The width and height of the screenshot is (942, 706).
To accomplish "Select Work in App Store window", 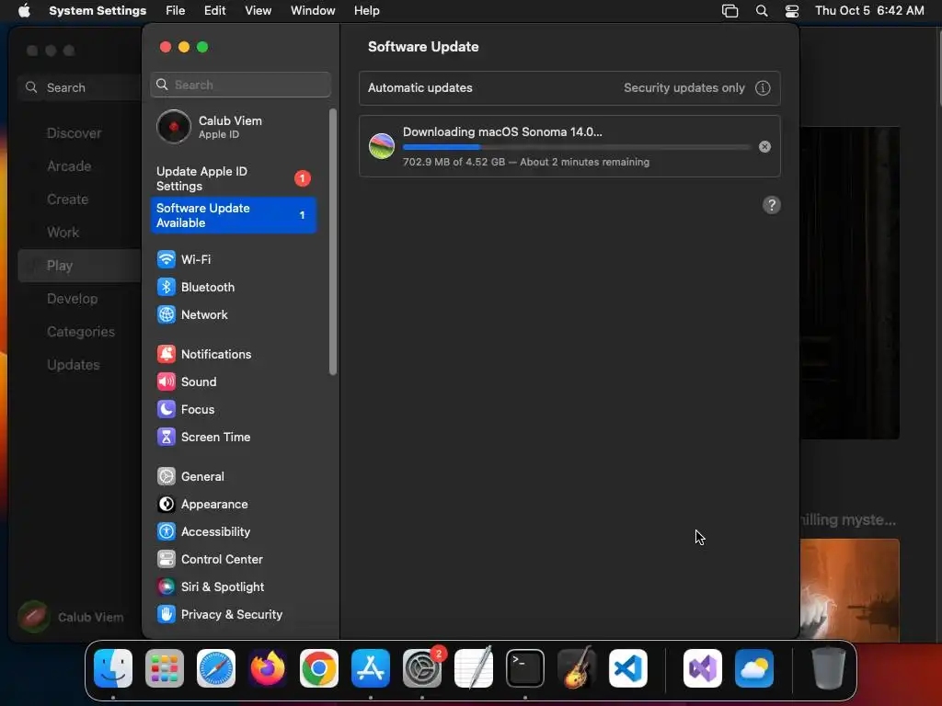I will point(63,233).
